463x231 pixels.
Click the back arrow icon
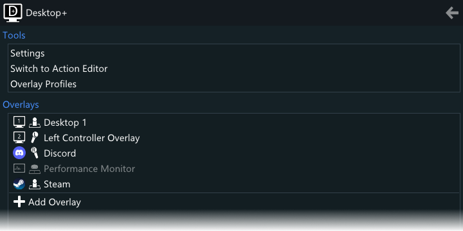[452, 13]
